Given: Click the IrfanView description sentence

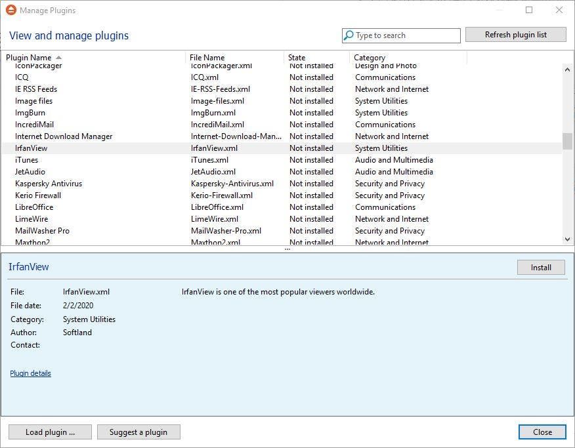Looking at the screenshot, I should (x=278, y=292).
